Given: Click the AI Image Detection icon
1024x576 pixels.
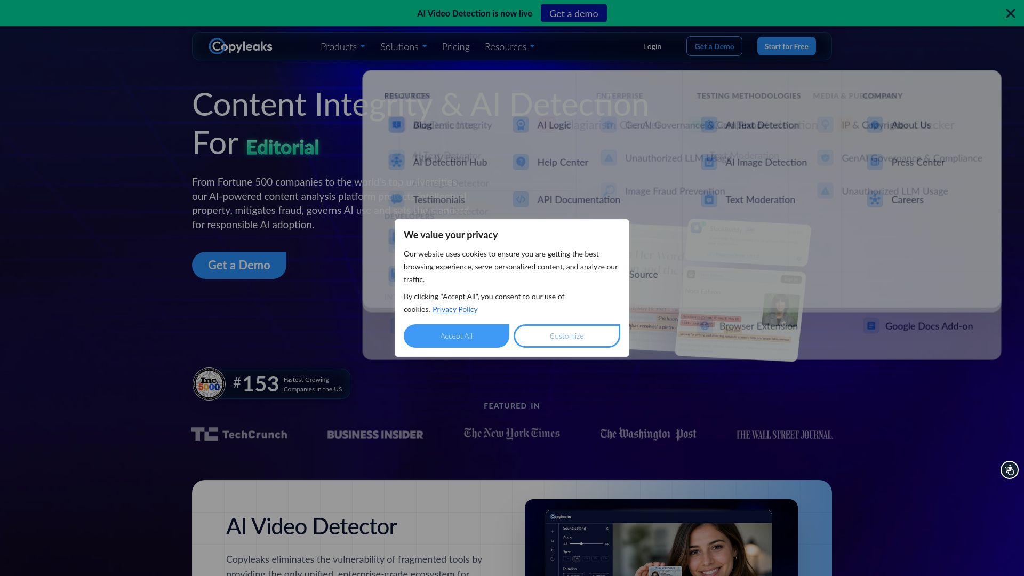Looking at the screenshot, I should (709, 162).
